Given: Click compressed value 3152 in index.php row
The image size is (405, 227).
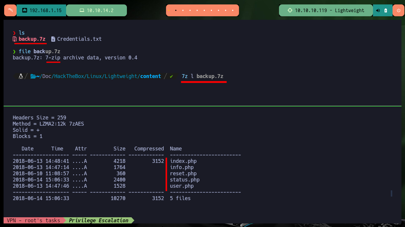Looking at the screenshot, I should coord(158,161).
